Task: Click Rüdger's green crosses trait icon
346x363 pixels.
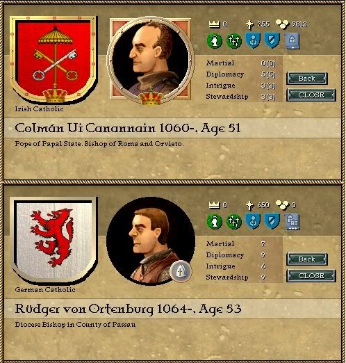Action: tap(234, 222)
